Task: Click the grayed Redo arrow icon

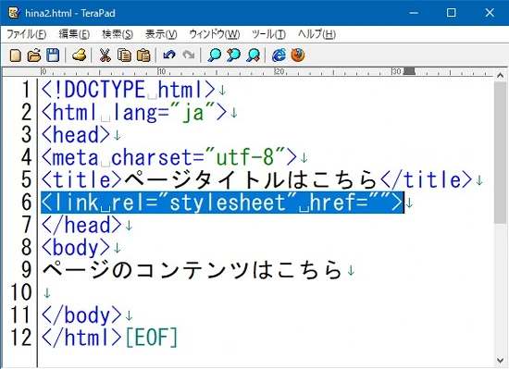Action: tap(189, 55)
